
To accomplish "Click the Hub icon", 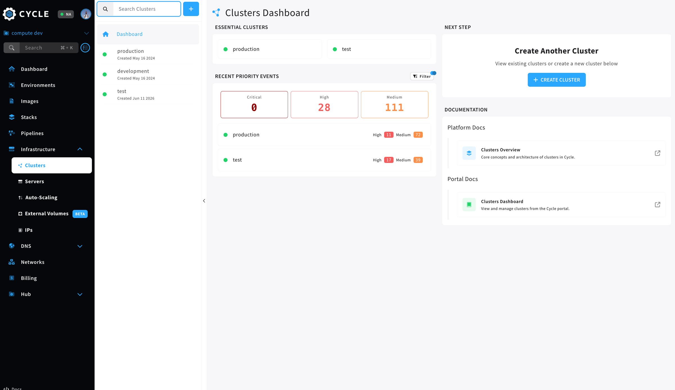I will click(x=12, y=294).
